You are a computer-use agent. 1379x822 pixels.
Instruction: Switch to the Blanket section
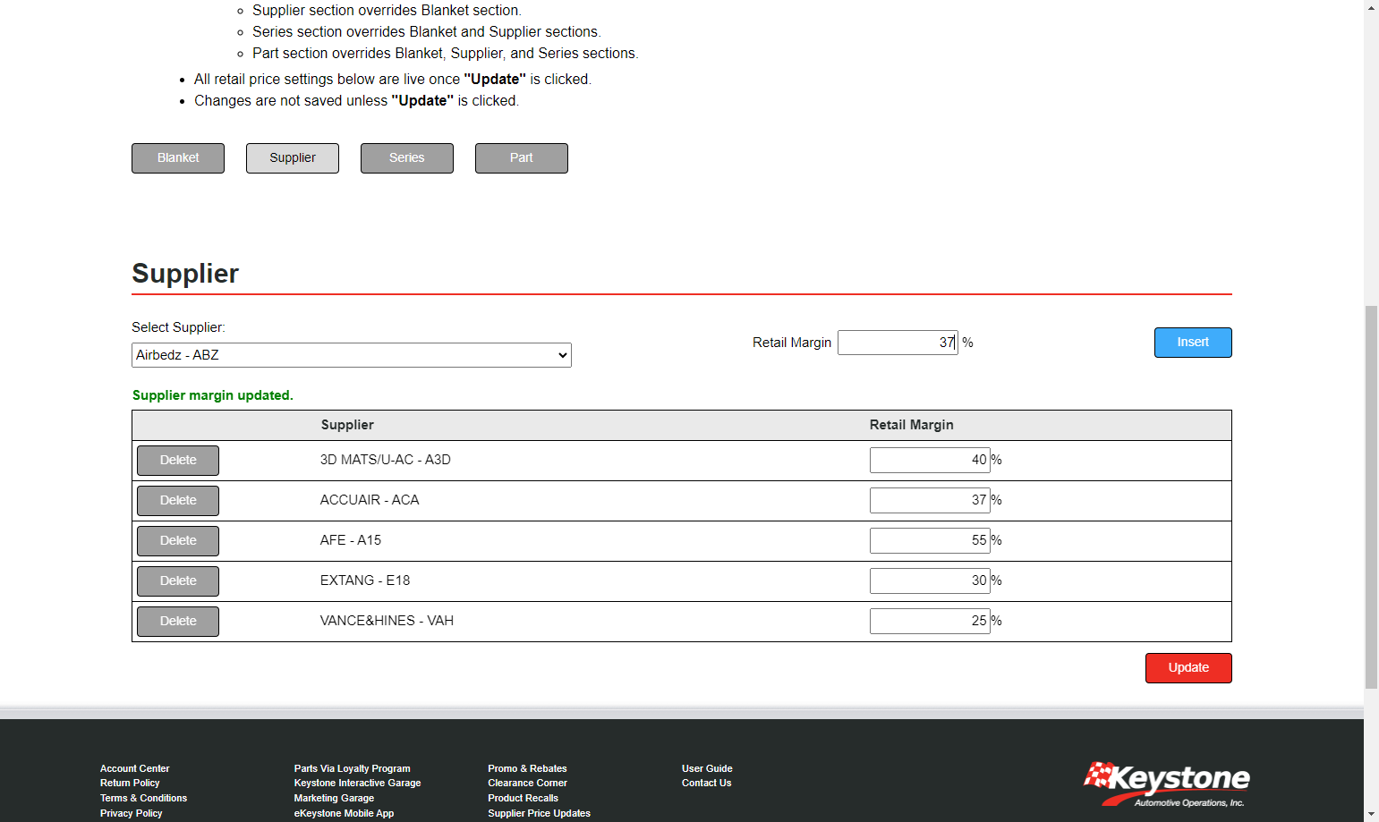[178, 158]
